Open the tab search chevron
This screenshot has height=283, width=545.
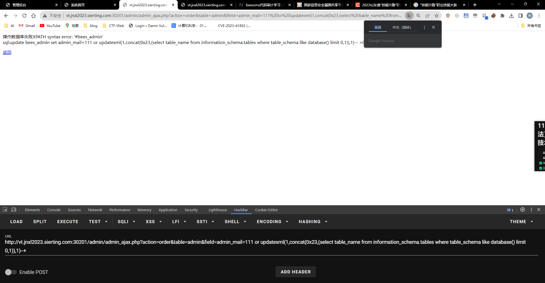pos(499,4)
